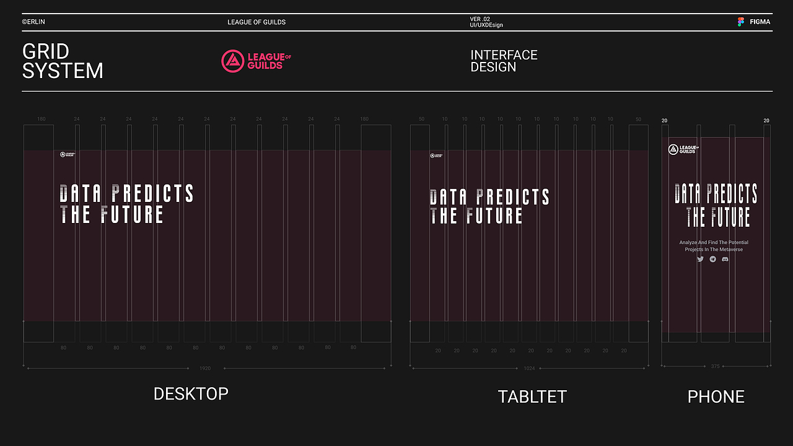Select the GRID SYSTEM title
The width and height of the screenshot is (793, 446).
[x=63, y=61]
